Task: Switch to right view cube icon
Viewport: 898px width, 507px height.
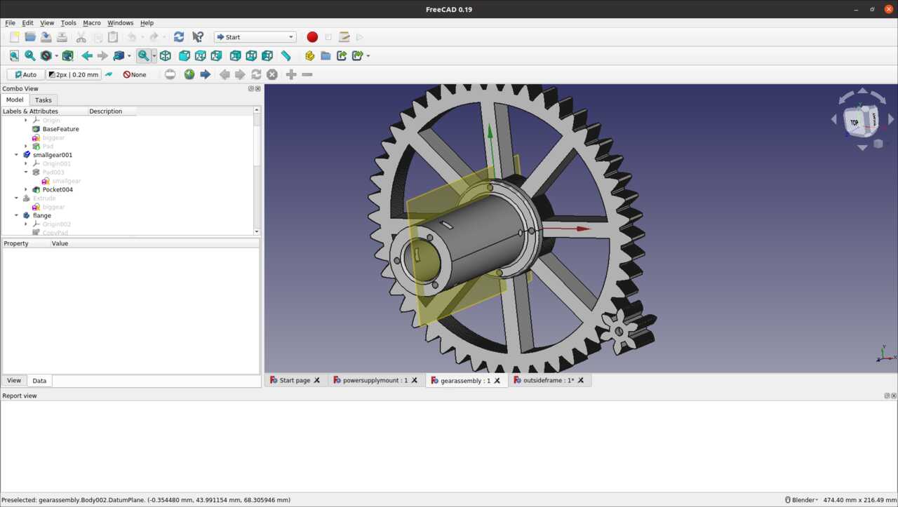Action: click(216, 55)
